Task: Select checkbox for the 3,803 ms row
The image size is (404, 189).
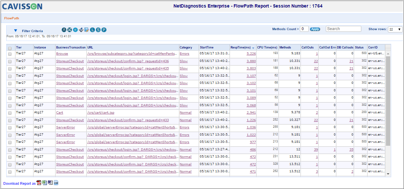Action: point(10,68)
